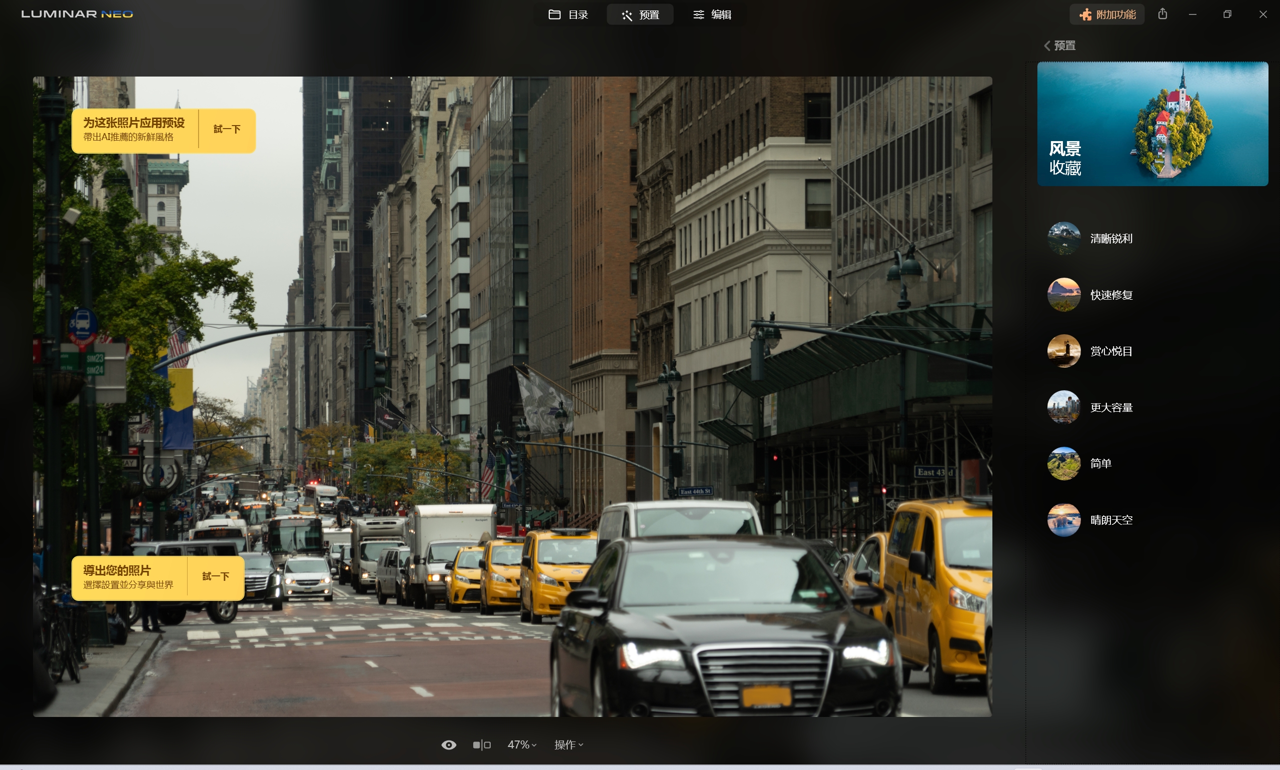This screenshot has height=770, width=1280.
Task: Apply the 清晰锐利 preset thumbnail
Action: [x=1064, y=239]
